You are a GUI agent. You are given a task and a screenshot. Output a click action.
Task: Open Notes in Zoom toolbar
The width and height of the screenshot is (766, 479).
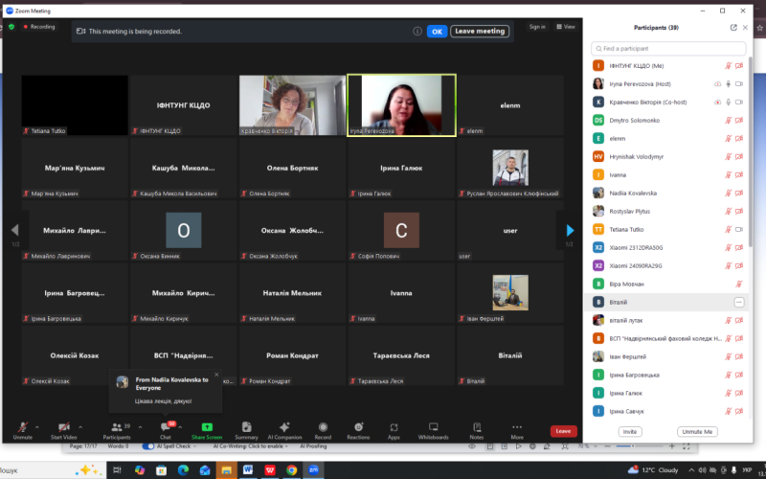click(477, 430)
